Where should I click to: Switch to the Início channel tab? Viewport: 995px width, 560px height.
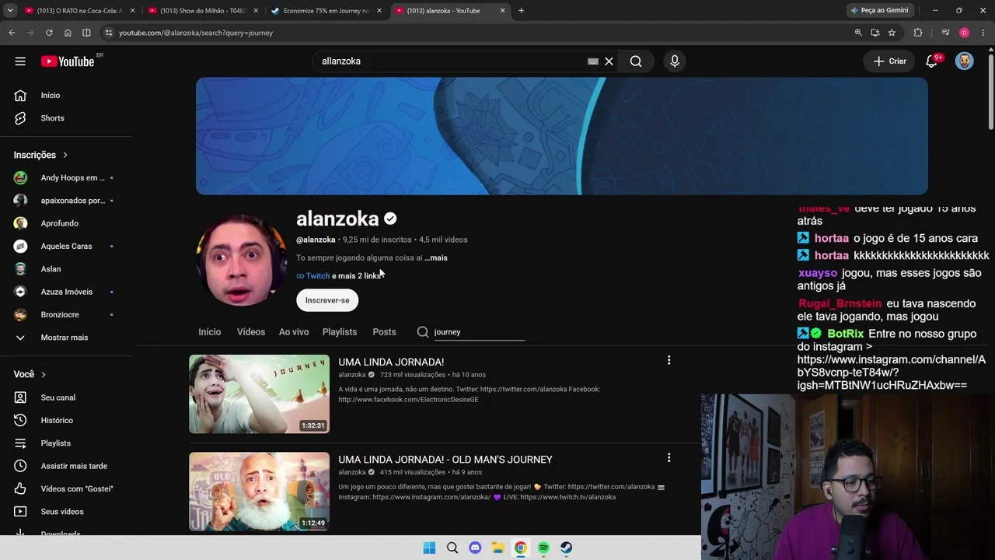(x=210, y=332)
